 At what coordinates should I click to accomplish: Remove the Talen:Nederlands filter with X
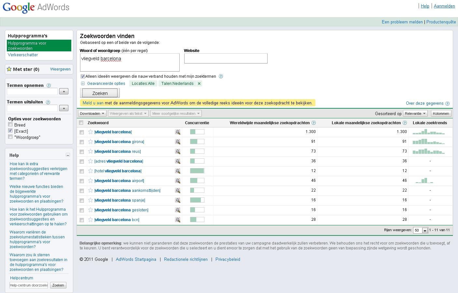click(x=199, y=84)
